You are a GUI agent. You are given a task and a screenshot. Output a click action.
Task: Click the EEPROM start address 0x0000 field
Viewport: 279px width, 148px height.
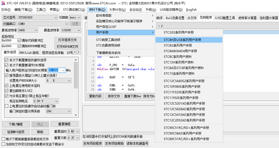[9, 46]
